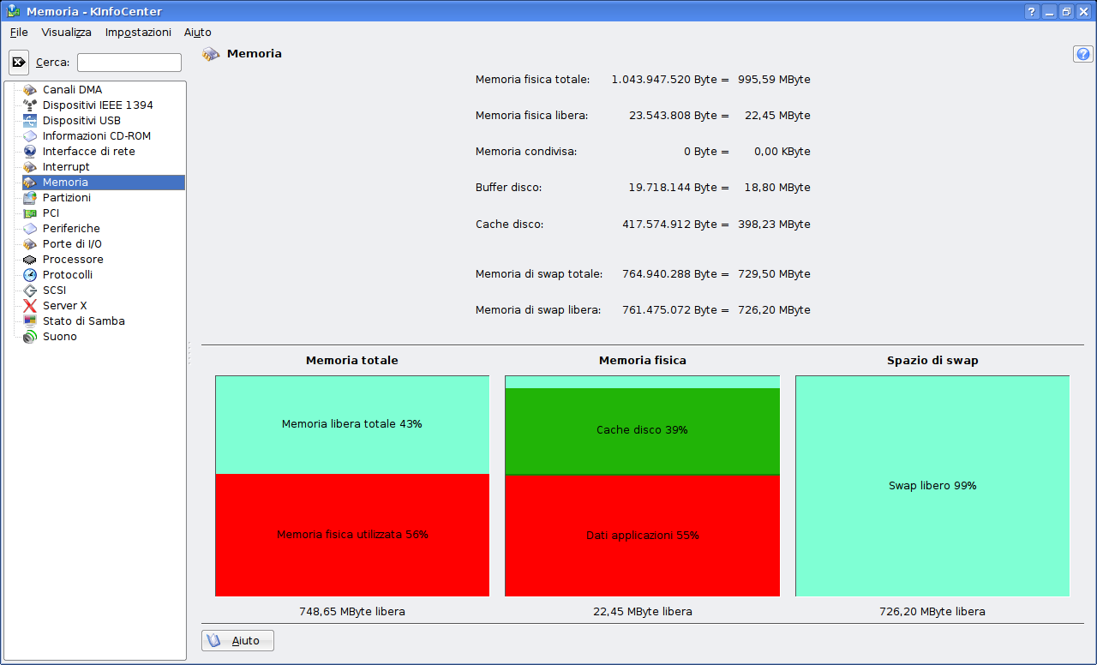This screenshot has width=1097, height=665.
Task: Click the Dispositivi IEEE 1394 icon
Action: click(30, 105)
